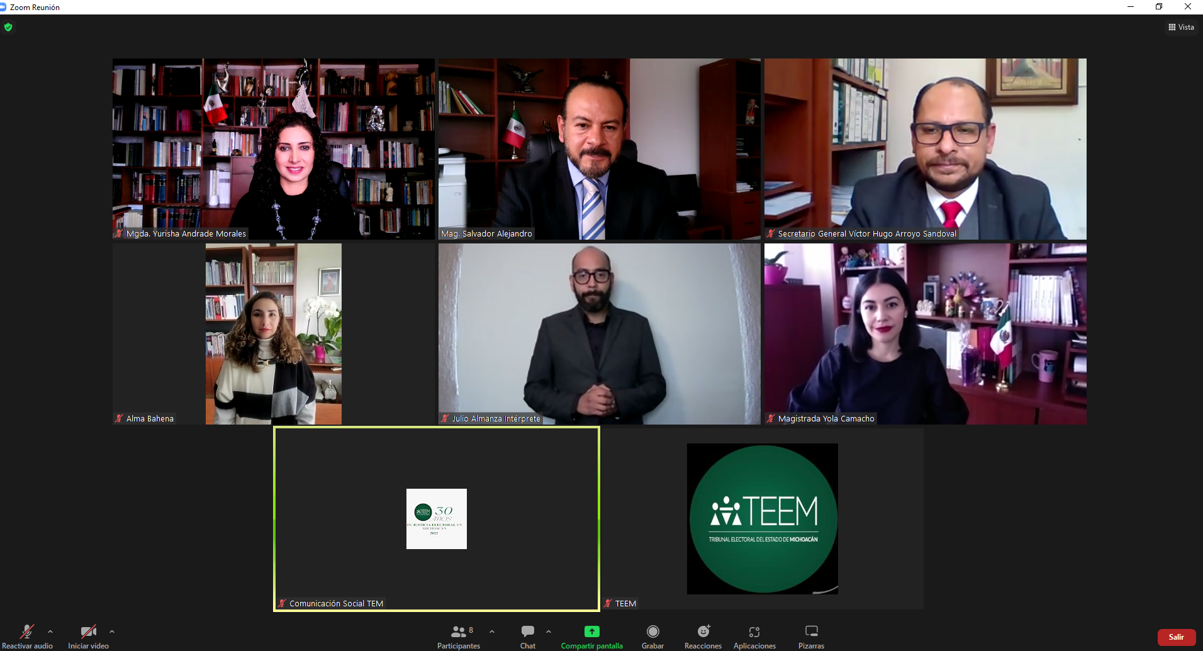This screenshot has height=651, width=1203.
Task: Expand video options arrow beside camera
Action: [x=112, y=632]
